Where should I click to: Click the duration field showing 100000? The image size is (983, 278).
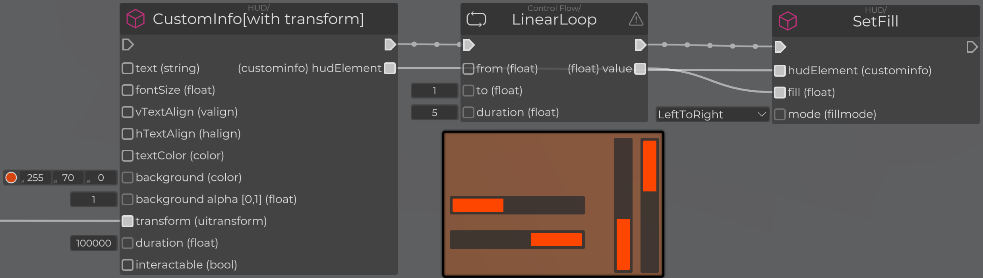click(x=93, y=243)
